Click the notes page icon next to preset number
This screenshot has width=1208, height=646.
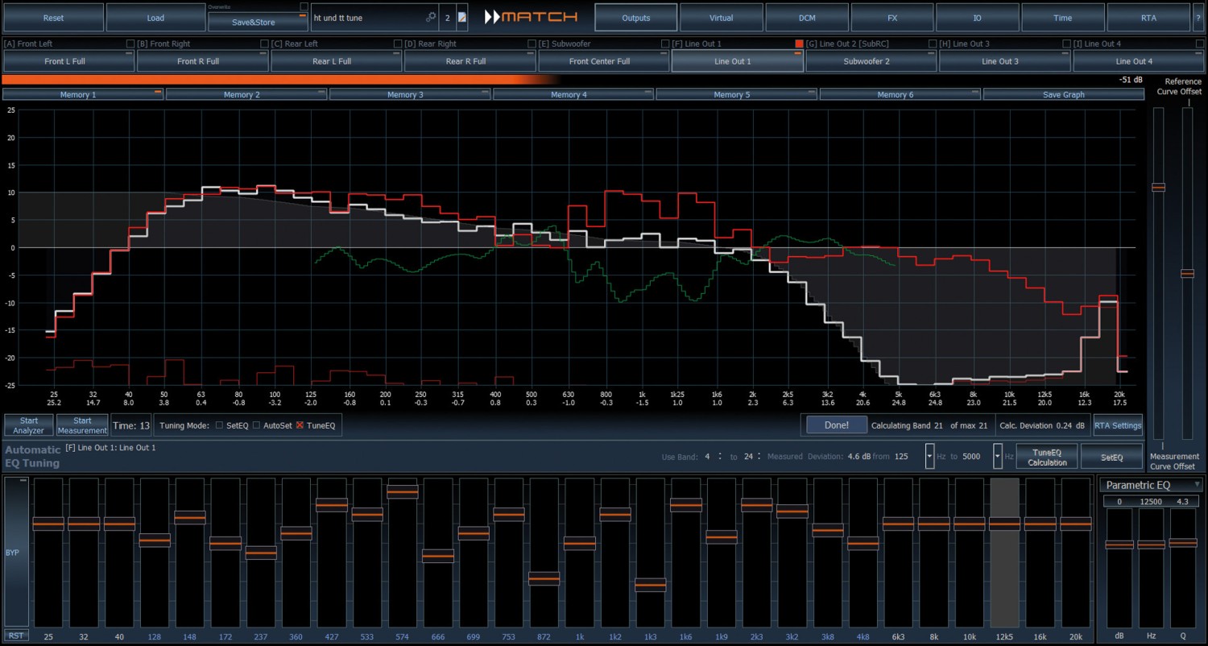pos(462,17)
